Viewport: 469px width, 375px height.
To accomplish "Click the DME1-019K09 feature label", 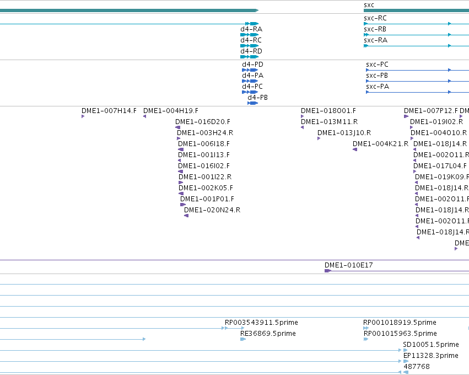I will coord(442,178).
